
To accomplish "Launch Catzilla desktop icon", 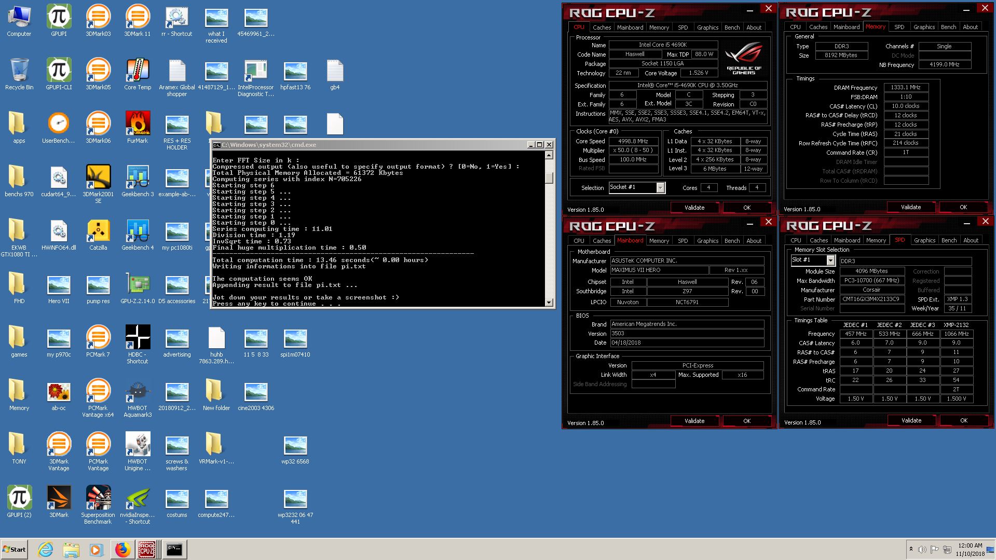I will (98, 235).
